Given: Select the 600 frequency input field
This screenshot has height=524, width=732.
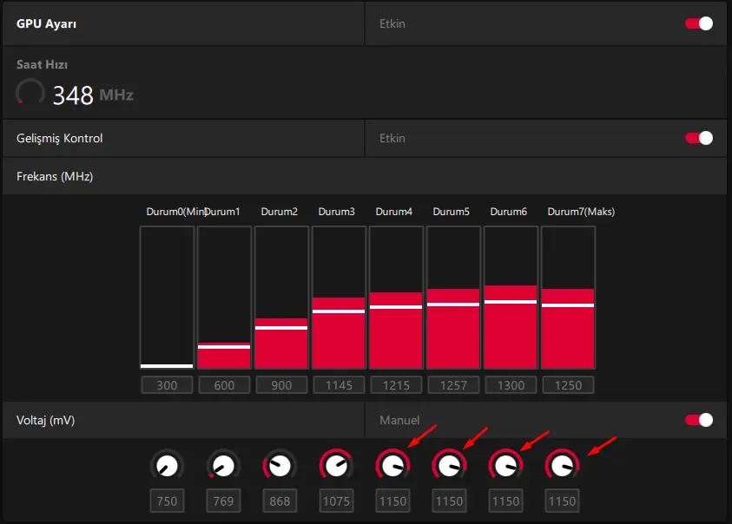Looking at the screenshot, I should tap(224, 385).
